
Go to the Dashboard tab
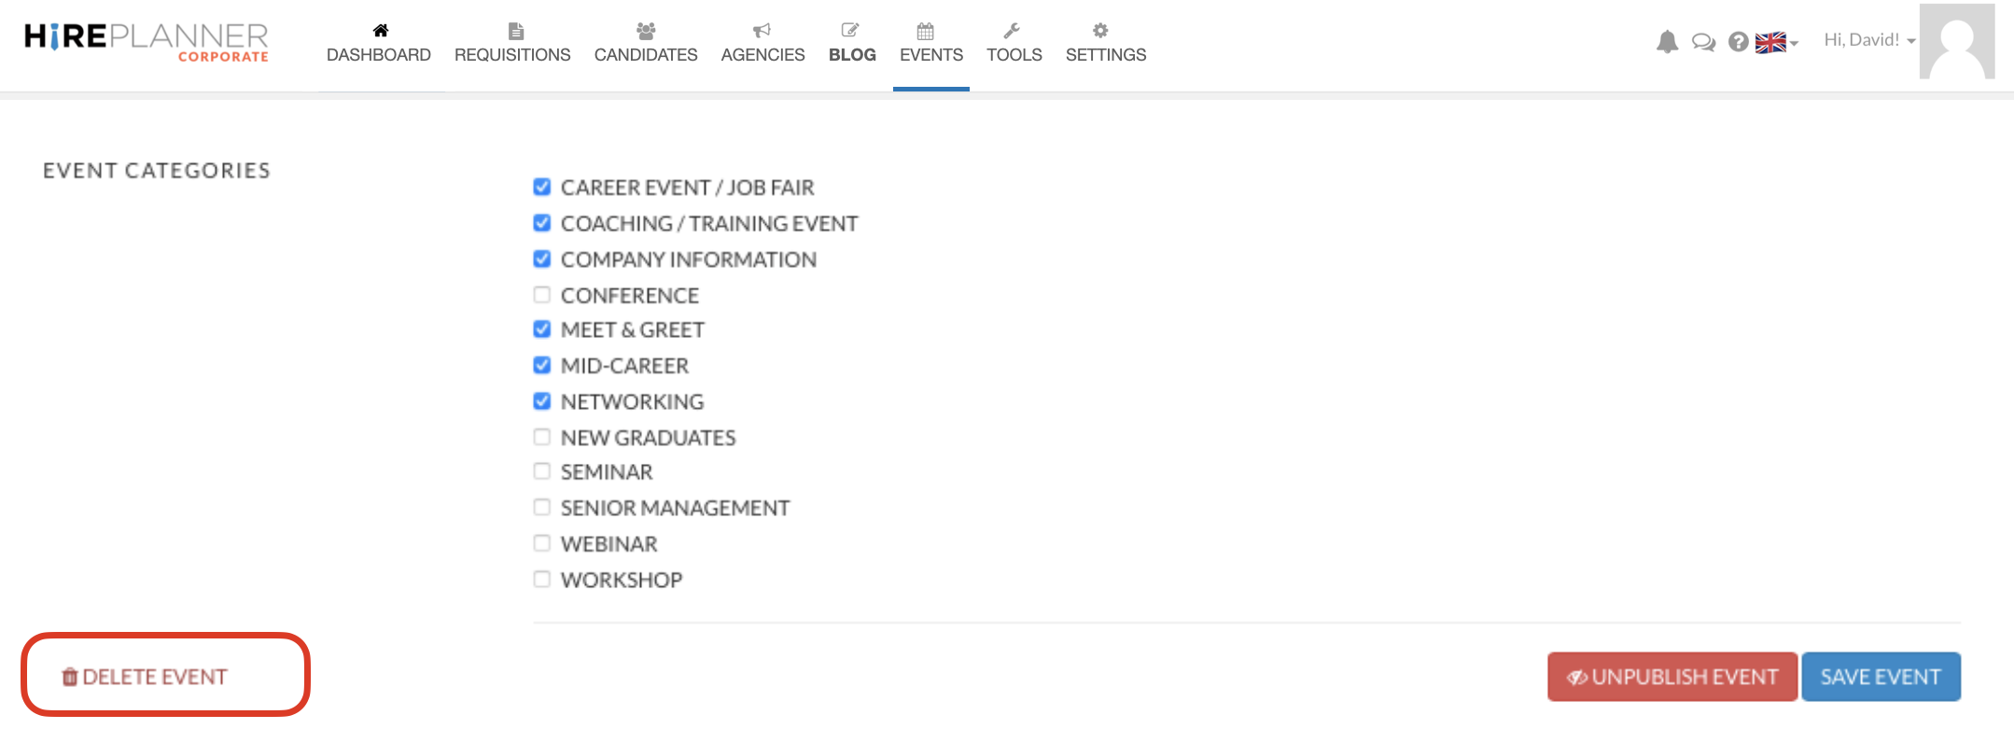[x=379, y=43]
